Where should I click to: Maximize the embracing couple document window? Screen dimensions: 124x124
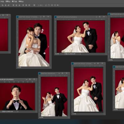click(44, 17)
